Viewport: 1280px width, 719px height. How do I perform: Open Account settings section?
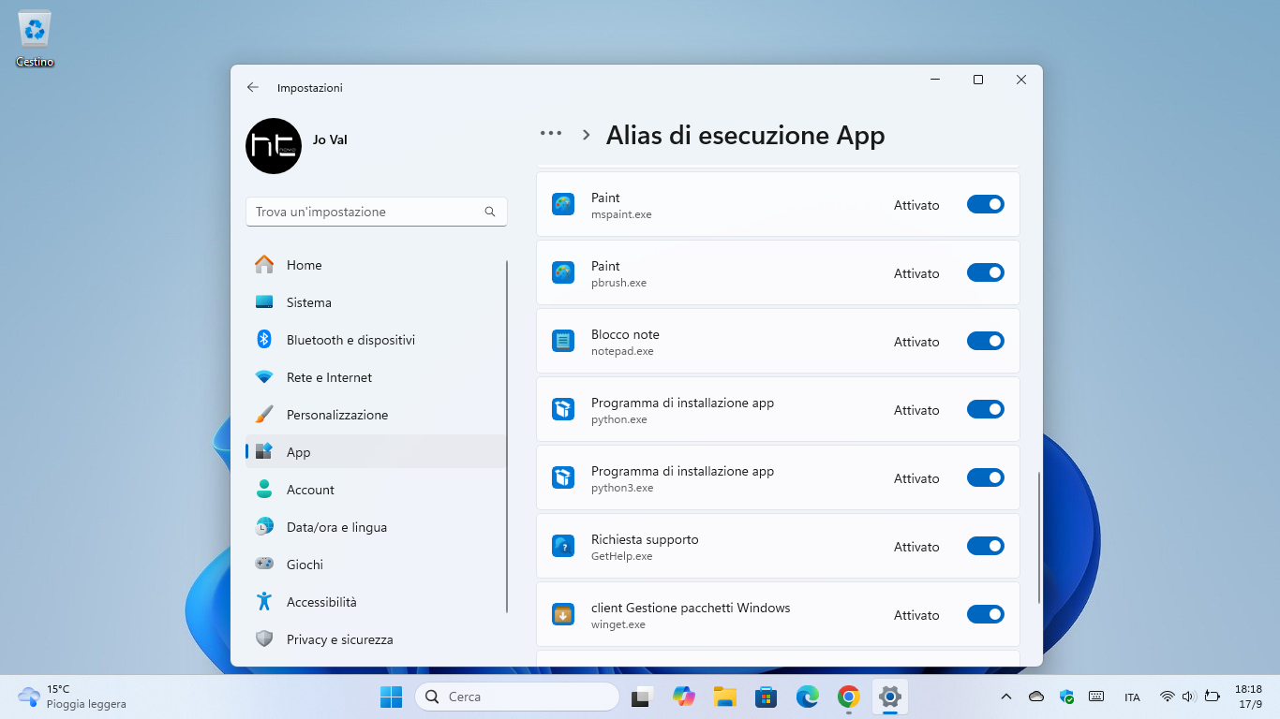(x=376, y=490)
